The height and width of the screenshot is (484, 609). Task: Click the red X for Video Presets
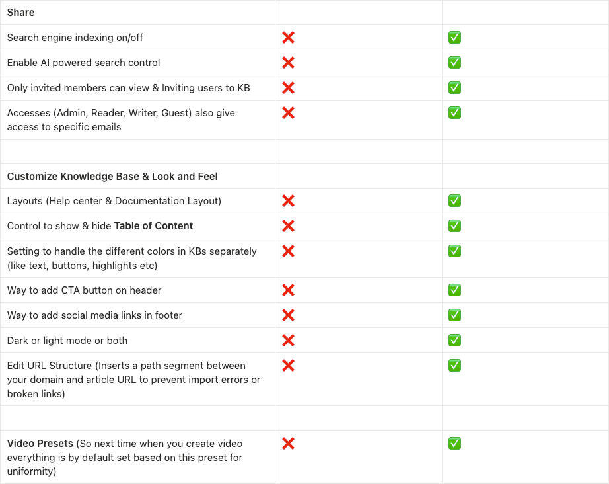pyautogui.click(x=288, y=444)
